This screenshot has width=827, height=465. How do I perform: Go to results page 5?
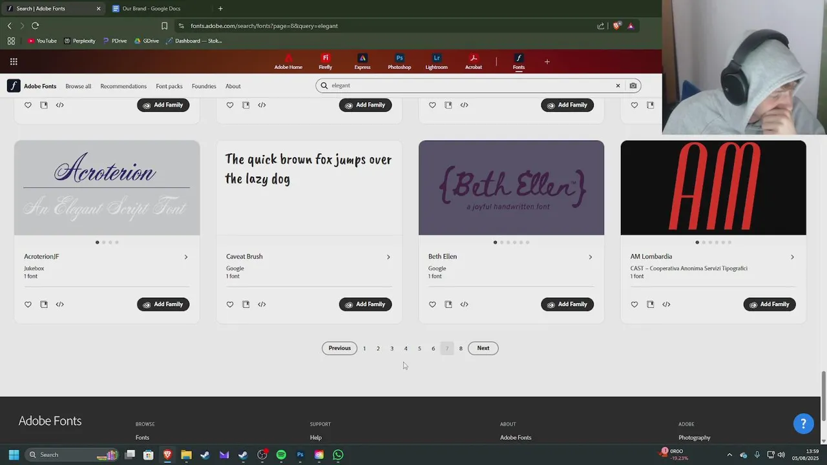point(419,349)
